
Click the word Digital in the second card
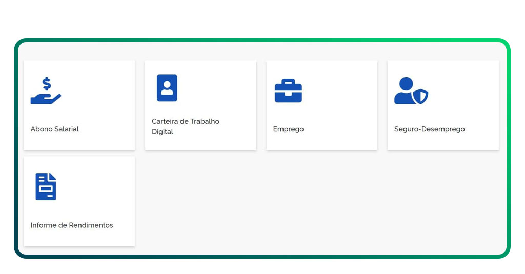coord(163,132)
